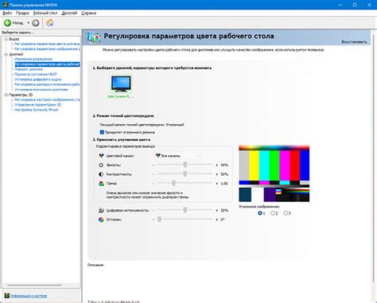This screenshot has width=377, height=303.
Task: Open 'Управление параметрами 3D' task
Action: click(x=38, y=105)
